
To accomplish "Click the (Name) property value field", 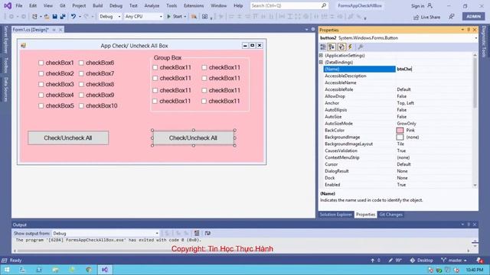I will tap(434, 70).
